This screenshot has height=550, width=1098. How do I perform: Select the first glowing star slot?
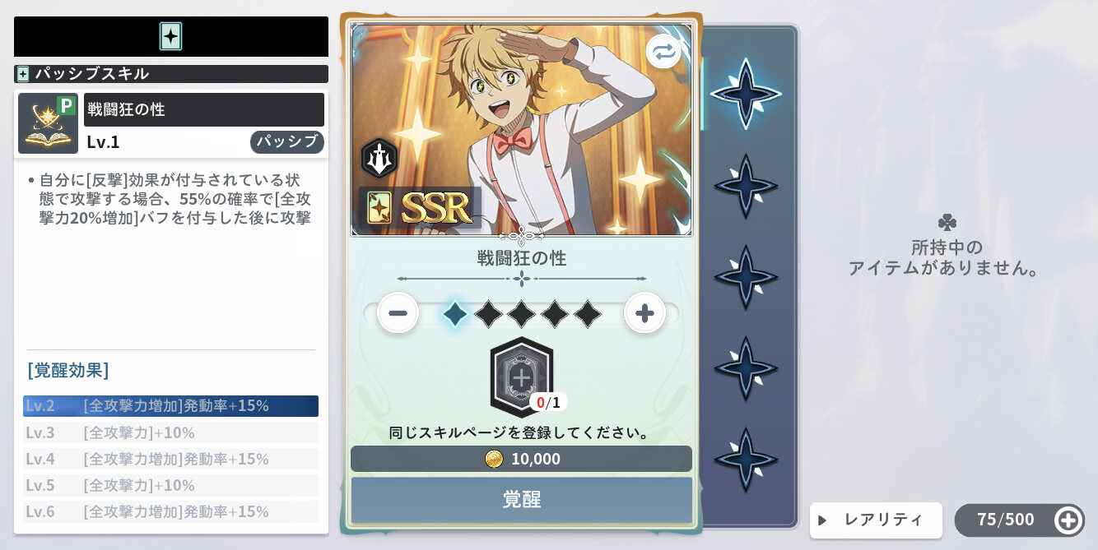pyautogui.click(x=746, y=94)
